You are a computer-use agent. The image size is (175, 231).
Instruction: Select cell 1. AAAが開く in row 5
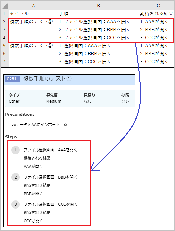(157, 46)
